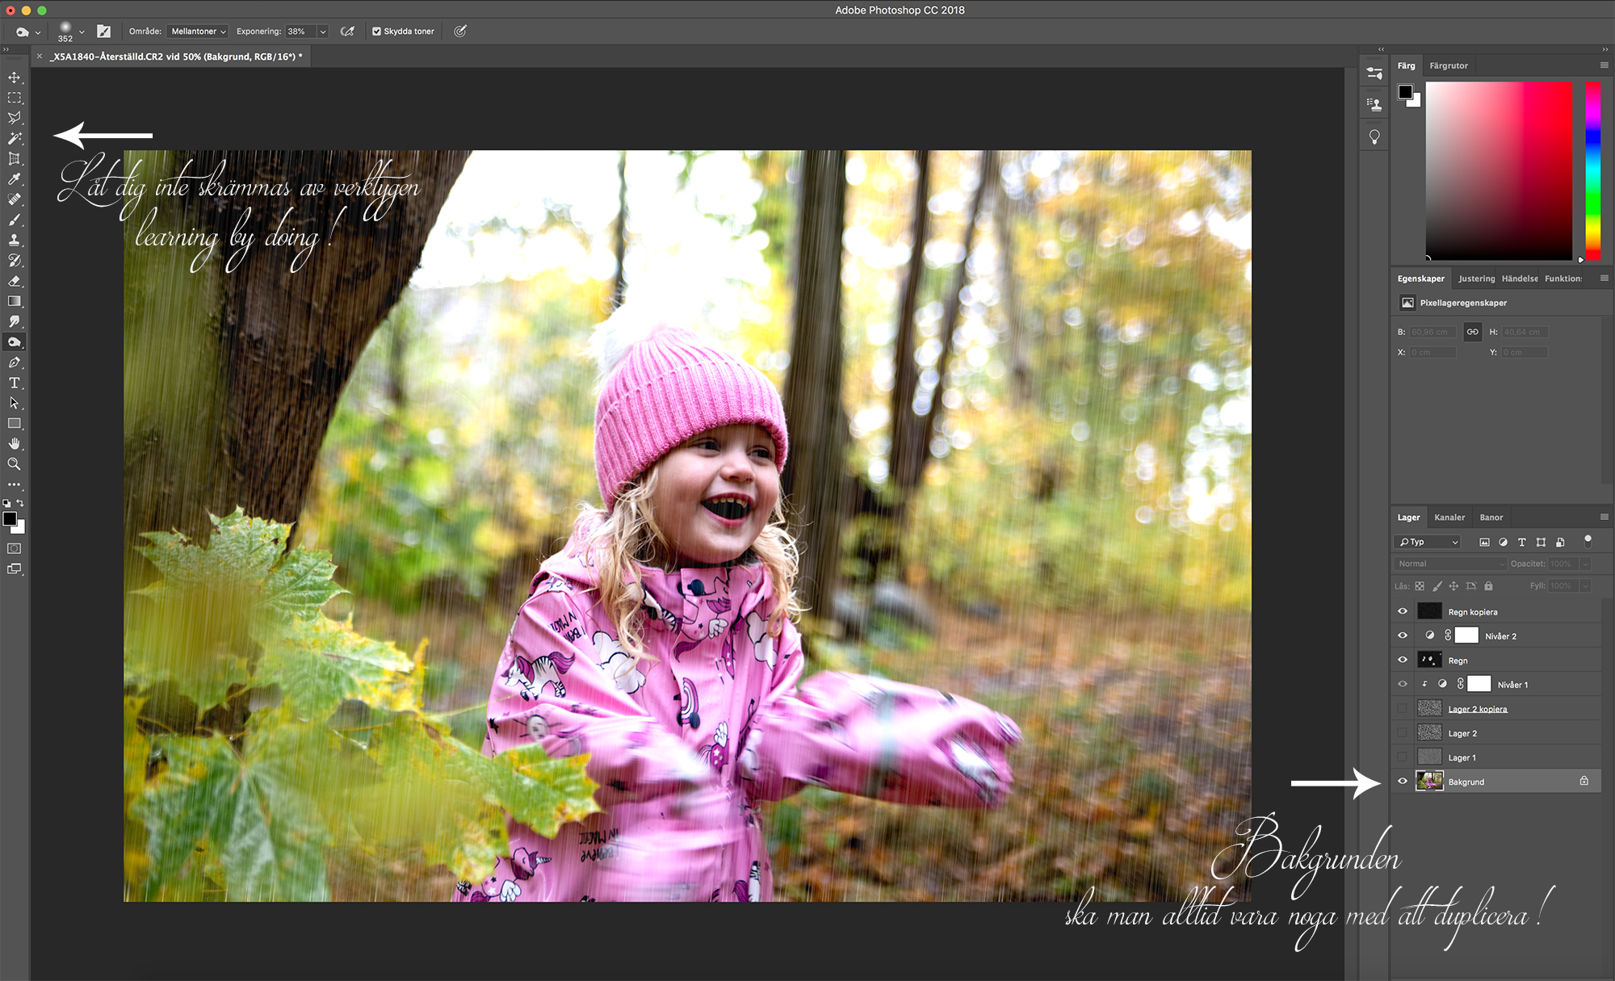Hide the Regn layer
The width and height of the screenshot is (1615, 981).
tap(1403, 660)
